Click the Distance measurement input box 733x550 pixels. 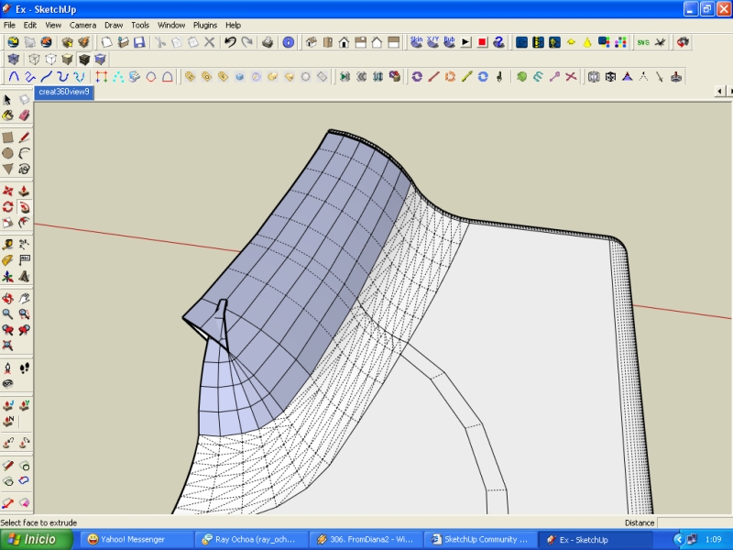693,522
